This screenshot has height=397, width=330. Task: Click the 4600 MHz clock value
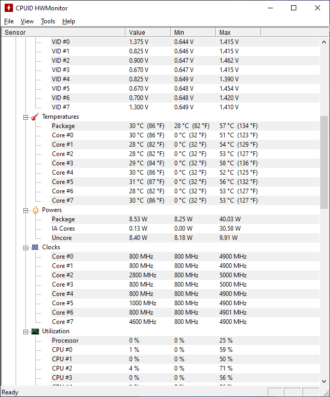[x=143, y=322]
